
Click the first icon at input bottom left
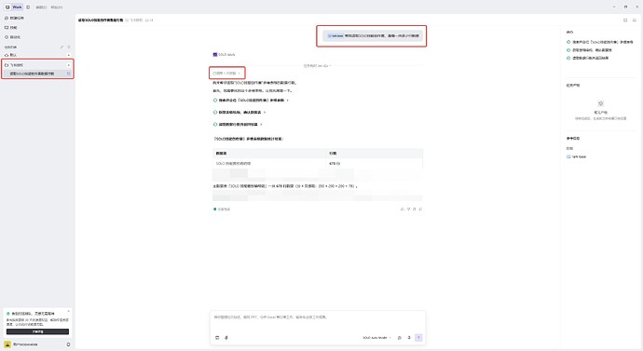(217, 337)
